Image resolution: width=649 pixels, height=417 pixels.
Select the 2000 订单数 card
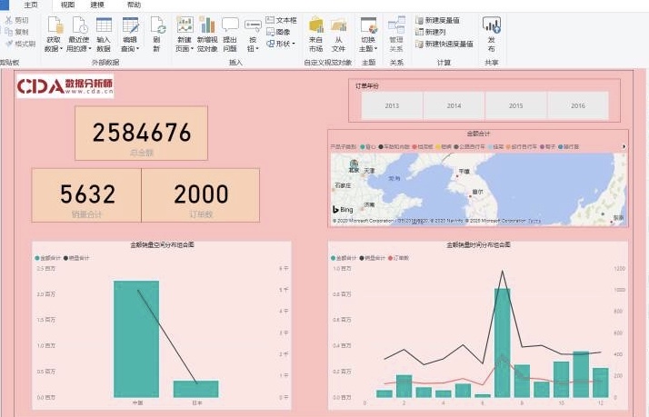pyautogui.click(x=201, y=195)
